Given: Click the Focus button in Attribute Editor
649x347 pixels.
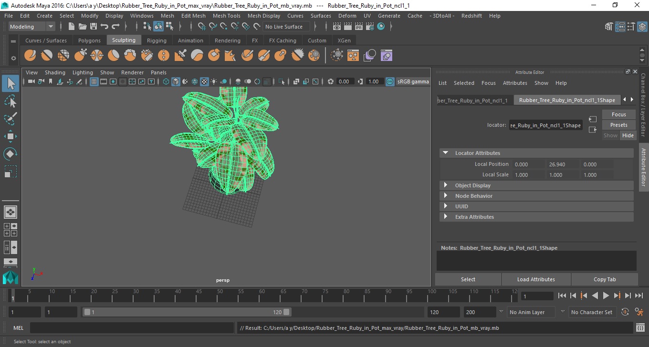Looking at the screenshot, I should click(618, 114).
